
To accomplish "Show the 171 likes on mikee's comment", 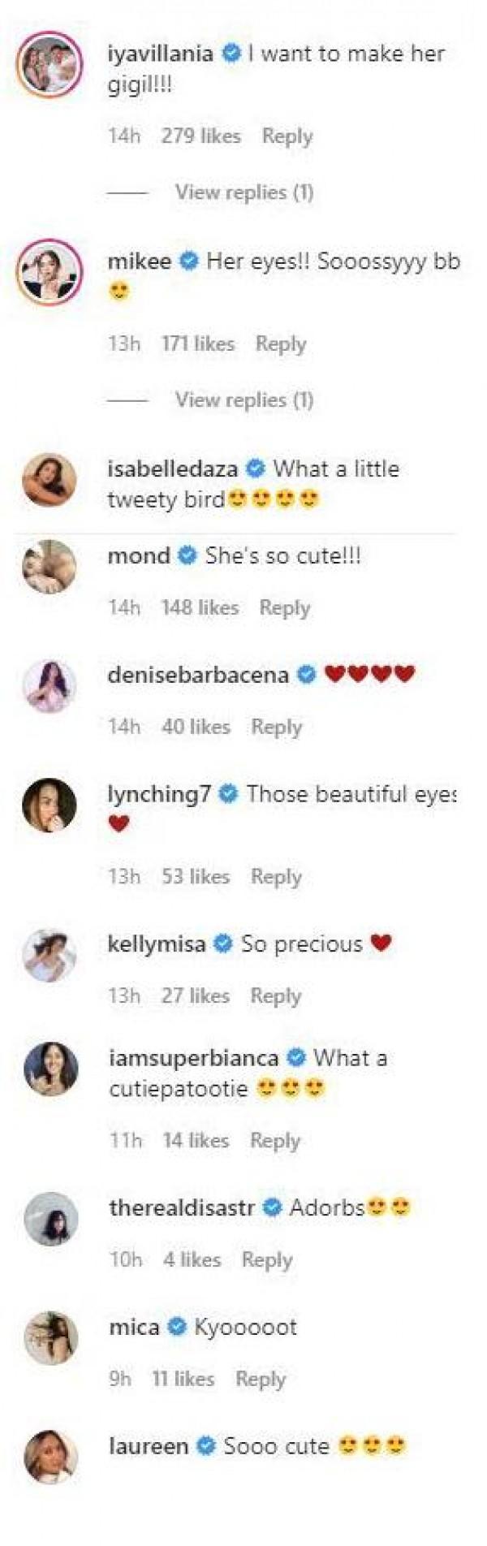I will pyautogui.click(x=197, y=344).
